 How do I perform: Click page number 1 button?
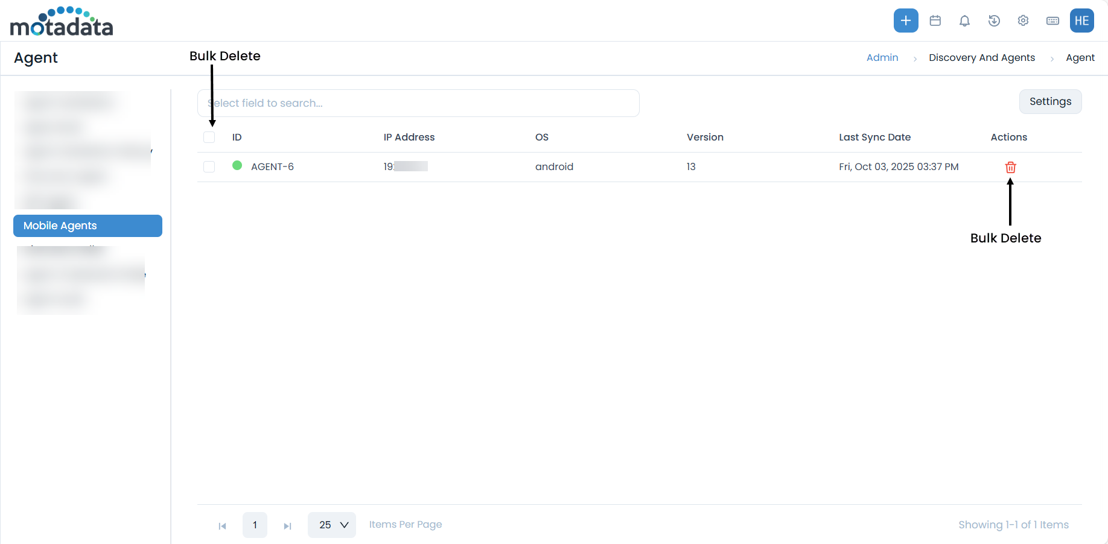(x=255, y=525)
